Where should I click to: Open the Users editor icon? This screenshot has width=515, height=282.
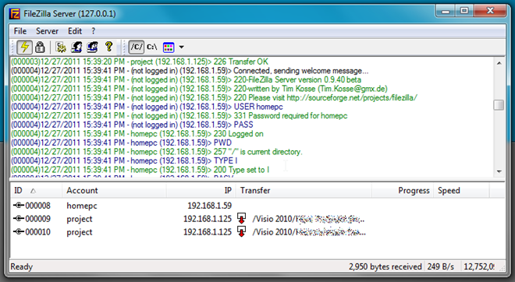pos(76,48)
